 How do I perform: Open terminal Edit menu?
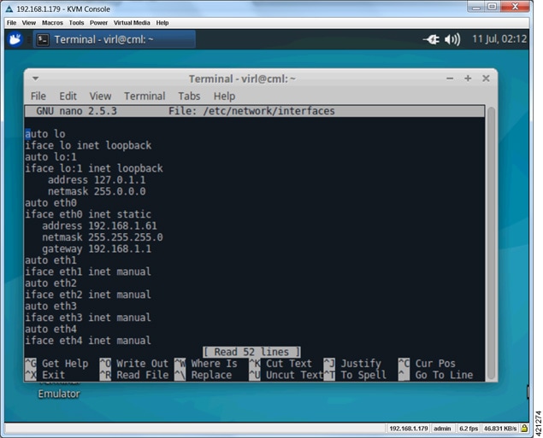68,96
